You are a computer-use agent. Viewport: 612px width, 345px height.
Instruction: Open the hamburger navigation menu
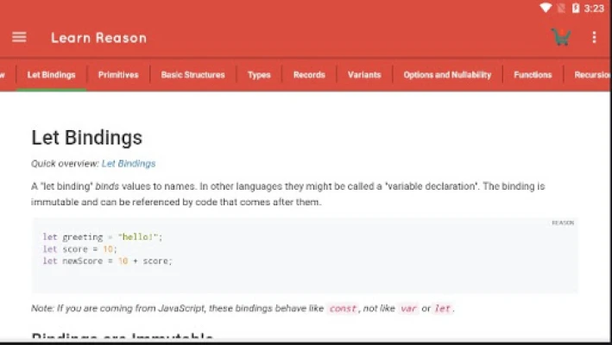pos(19,37)
